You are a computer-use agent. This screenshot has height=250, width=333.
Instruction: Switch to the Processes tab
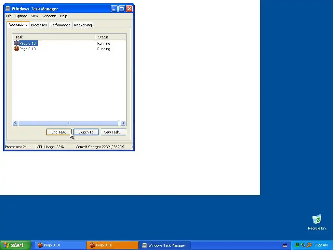pos(39,25)
